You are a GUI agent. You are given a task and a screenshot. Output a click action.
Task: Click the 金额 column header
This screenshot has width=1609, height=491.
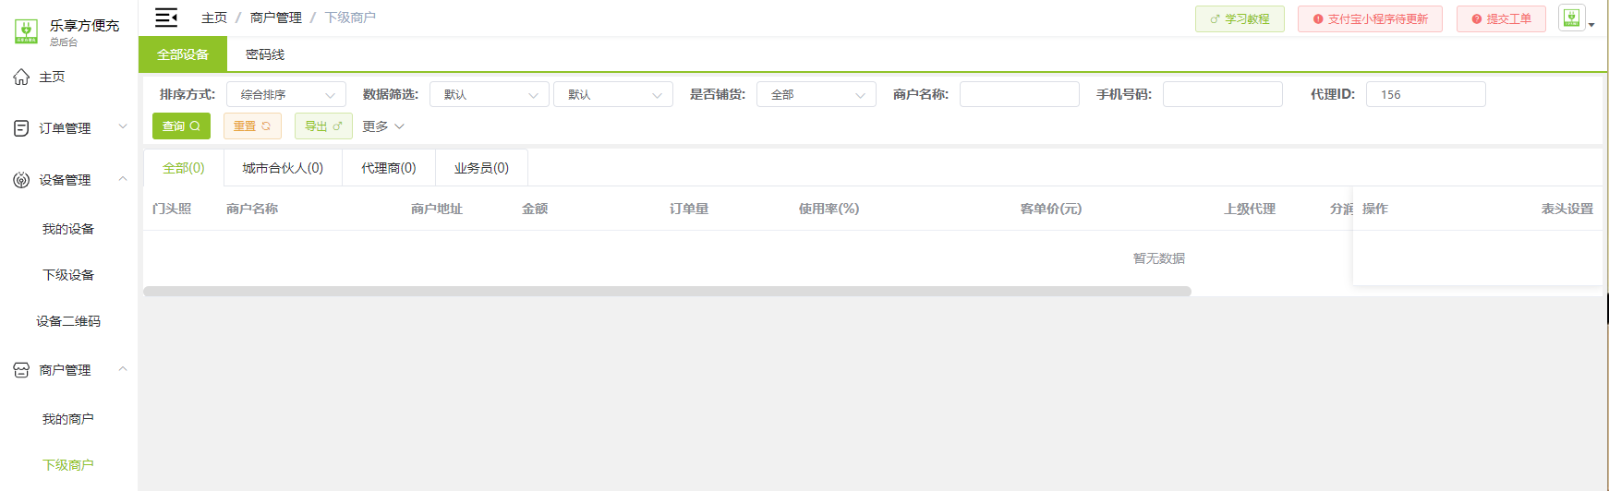[535, 209]
